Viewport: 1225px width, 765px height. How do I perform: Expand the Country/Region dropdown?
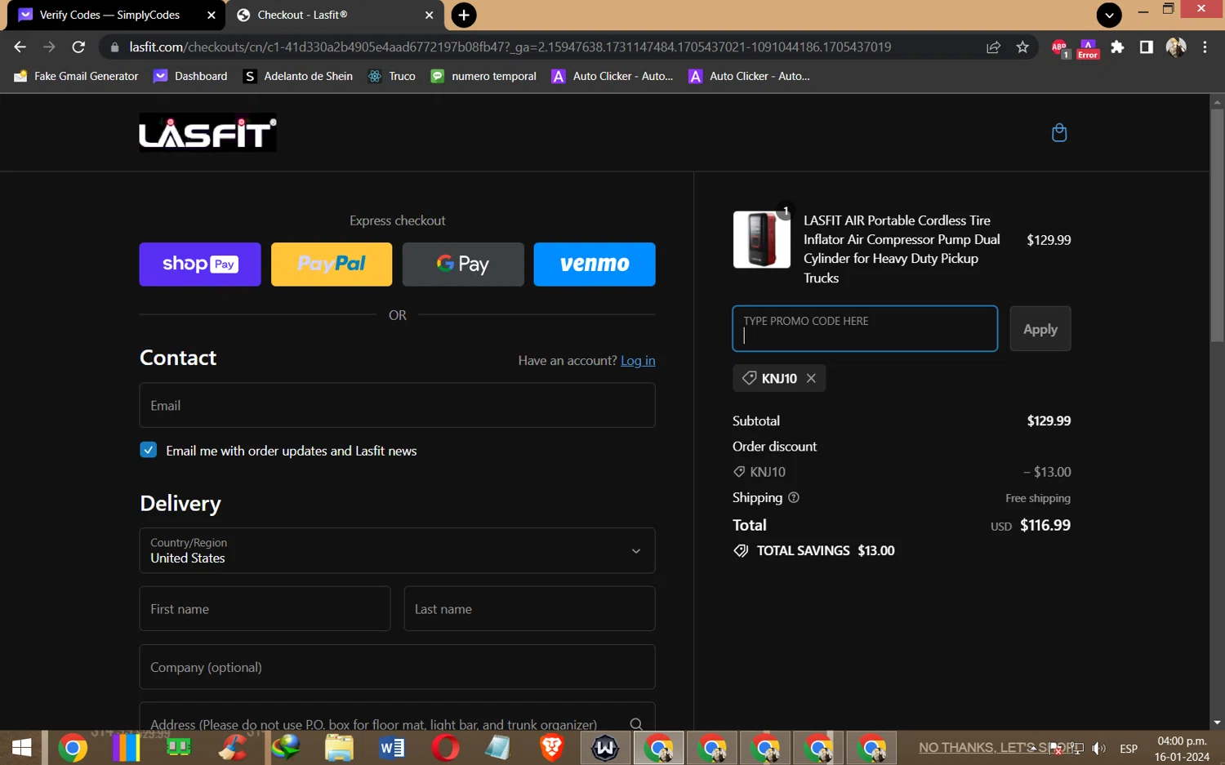point(397,550)
